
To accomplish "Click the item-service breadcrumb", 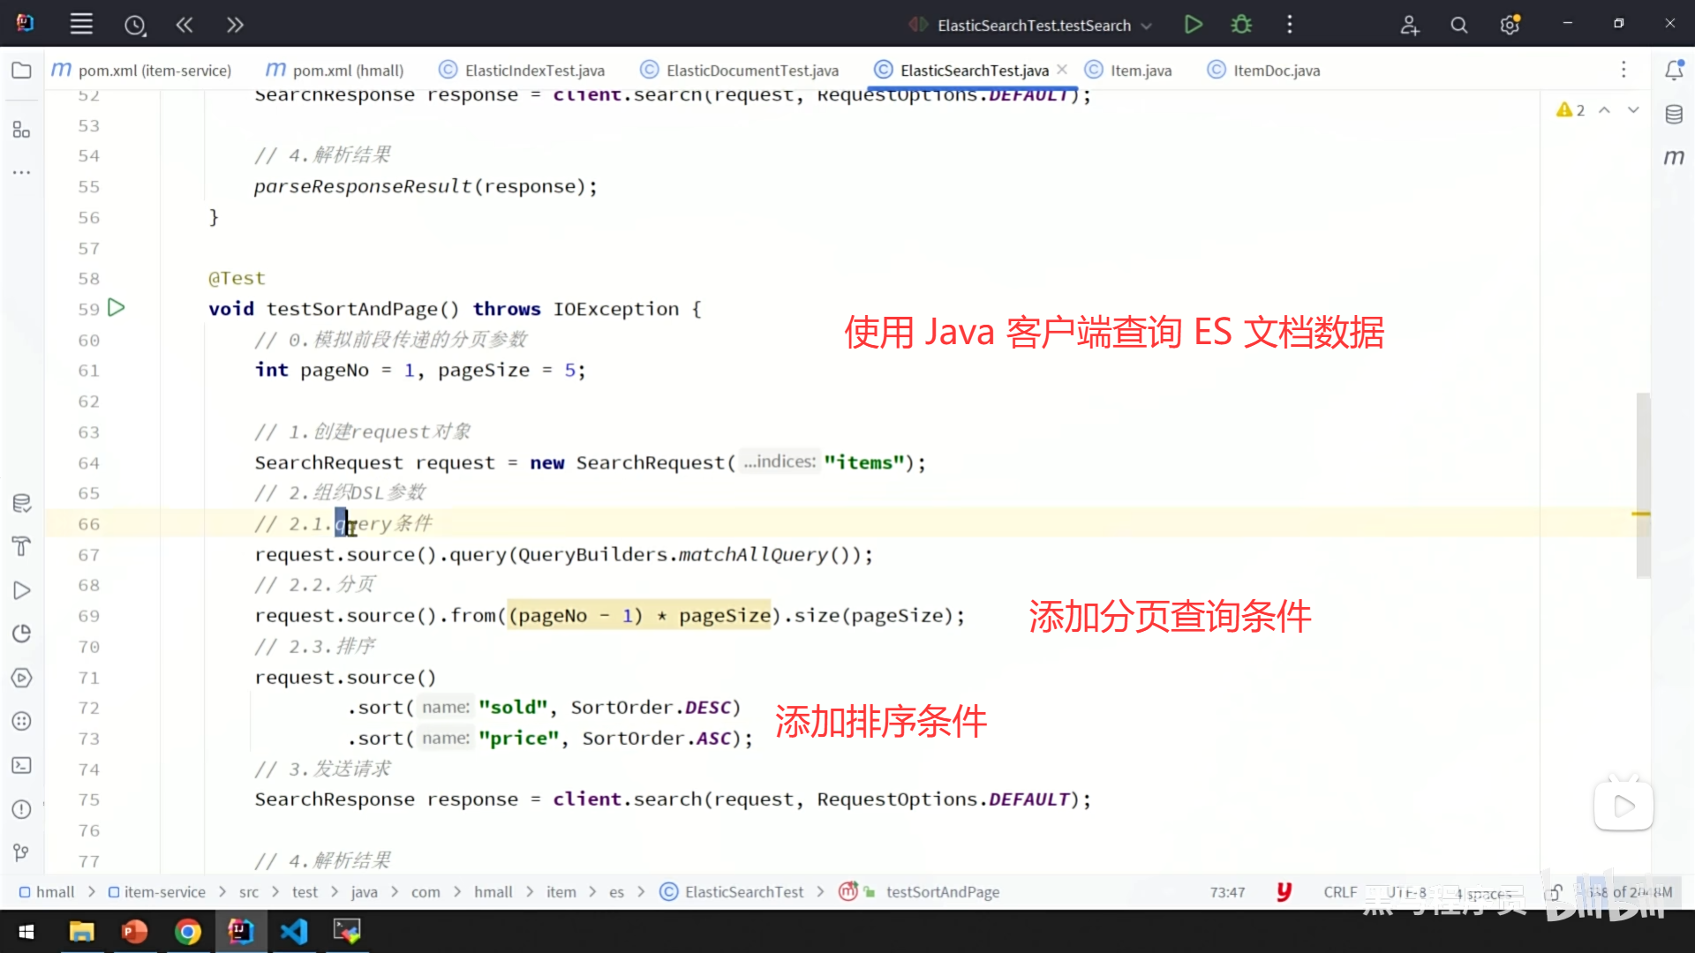I will click(164, 892).
